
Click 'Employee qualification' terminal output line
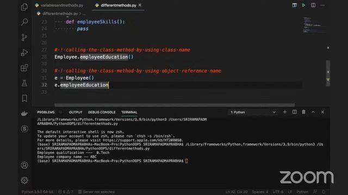click(x=73, y=153)
